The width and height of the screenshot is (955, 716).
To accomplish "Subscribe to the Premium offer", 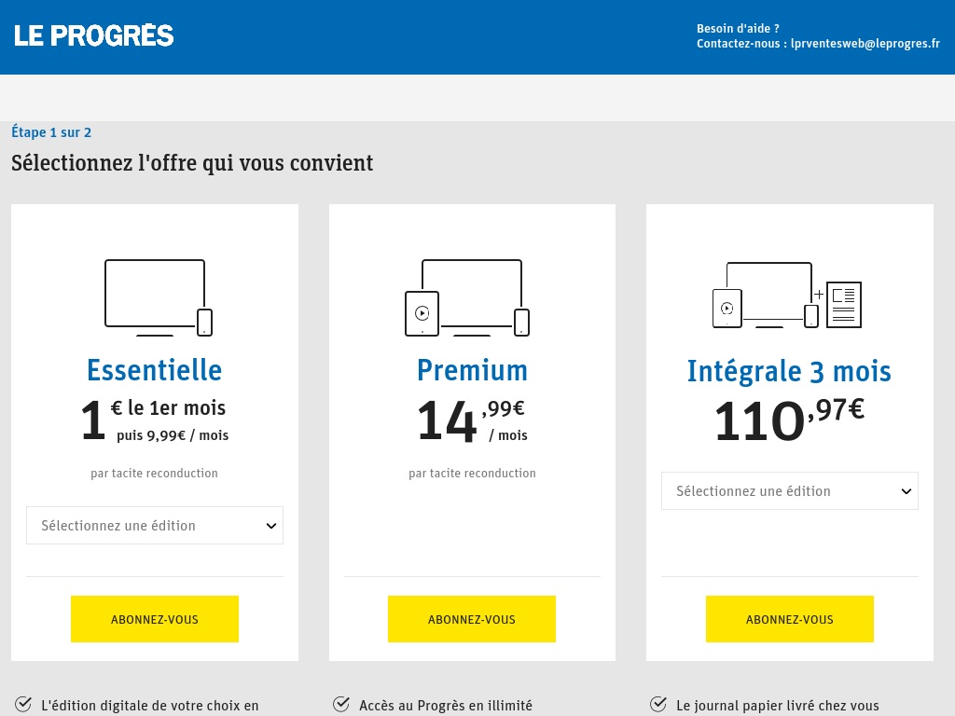I will click(x=472, y=619).
